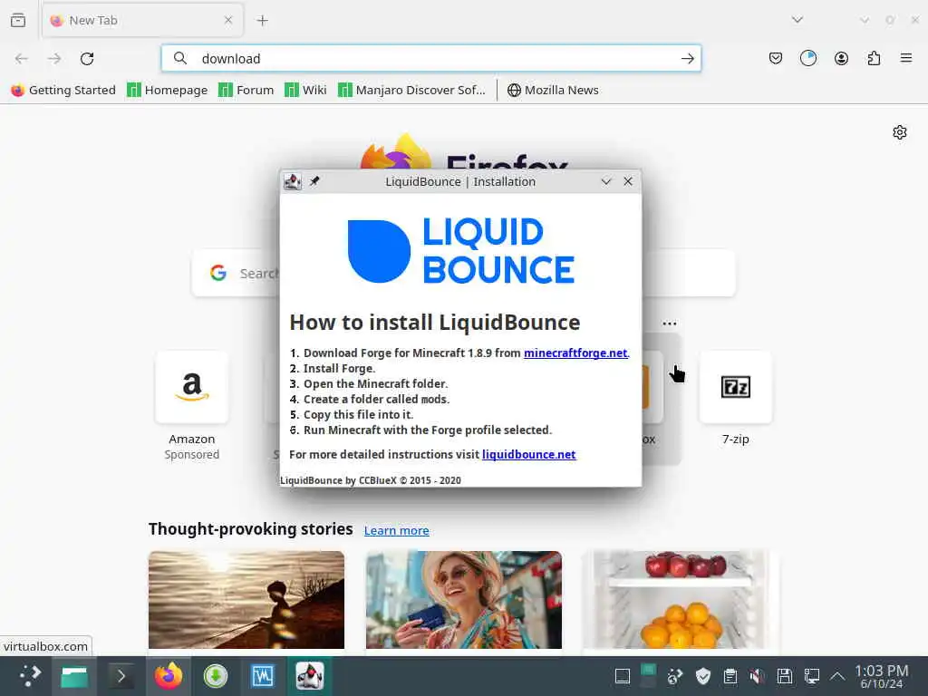Open the file manager taskbar icon
The image size is (928, 696).
74,676
